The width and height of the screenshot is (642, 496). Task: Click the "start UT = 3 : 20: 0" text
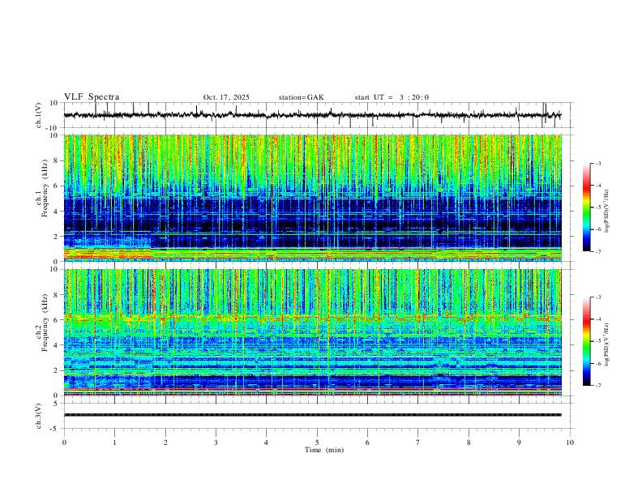[x=392, y=97]
